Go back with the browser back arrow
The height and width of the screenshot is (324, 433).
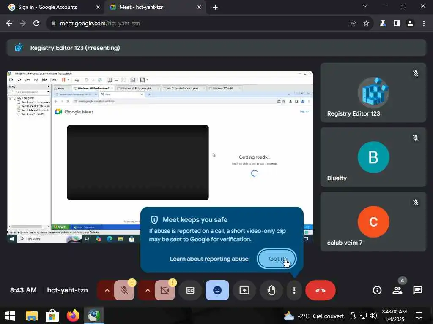pos(9,24)
